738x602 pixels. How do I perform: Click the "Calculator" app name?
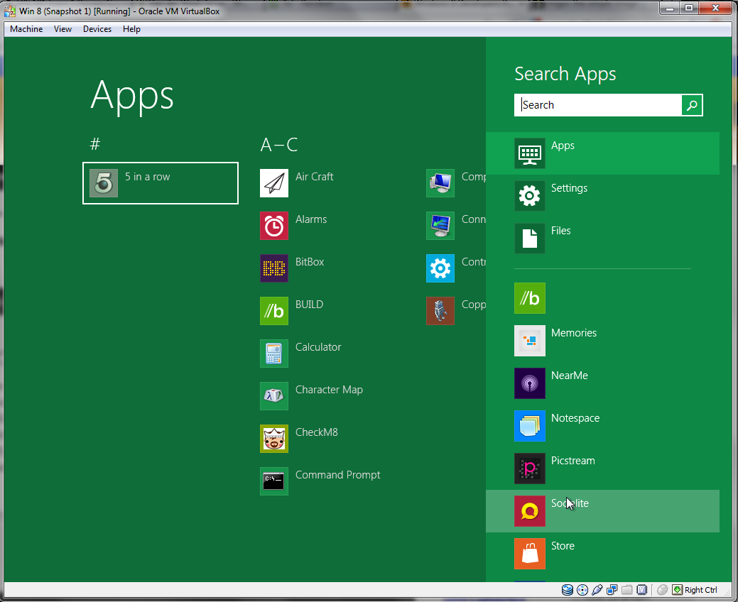[318, 347]
